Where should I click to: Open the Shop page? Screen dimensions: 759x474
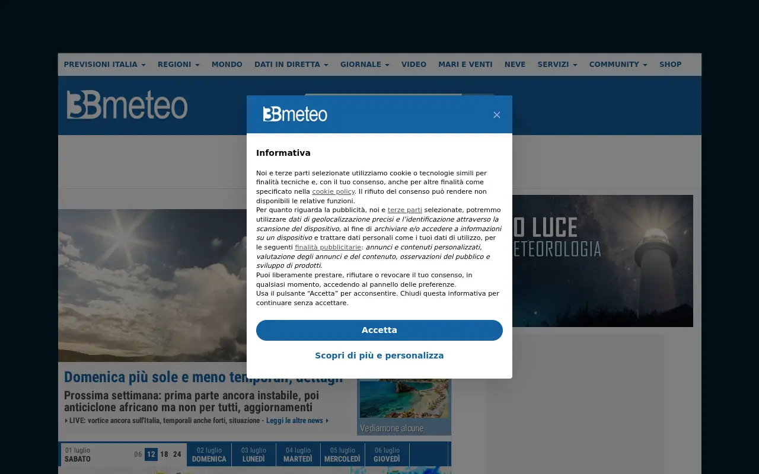671,65
